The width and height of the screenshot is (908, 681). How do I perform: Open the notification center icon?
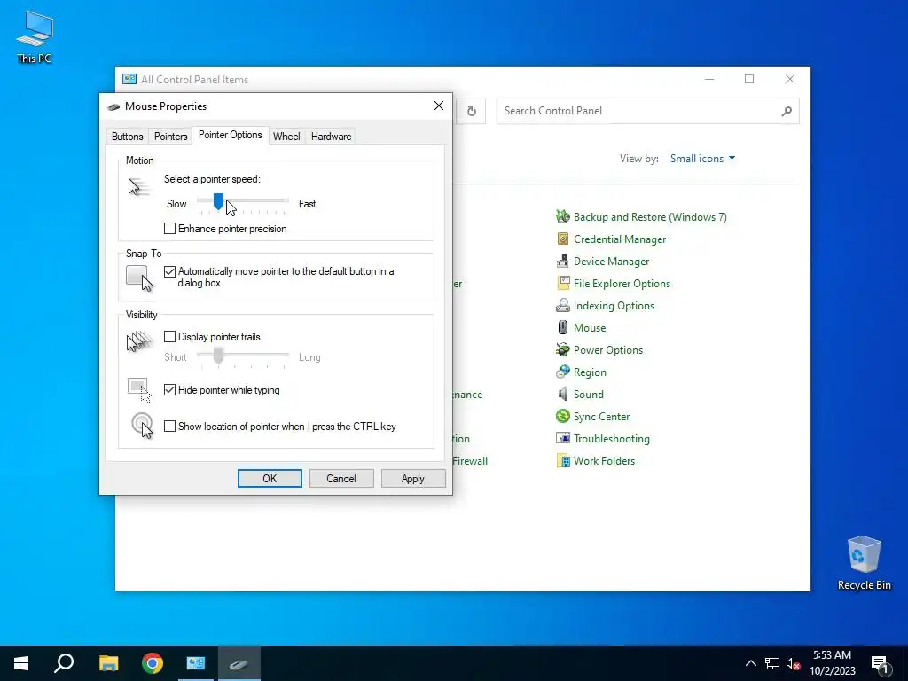pos(879,663)
